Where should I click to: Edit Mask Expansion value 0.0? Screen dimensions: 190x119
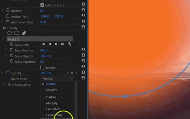(x=42, y=62)
